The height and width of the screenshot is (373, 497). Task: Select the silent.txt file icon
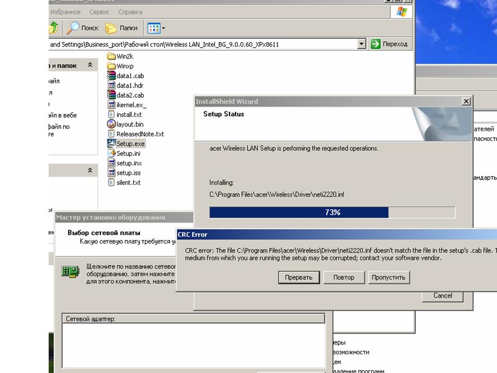(x=111, y=182)
